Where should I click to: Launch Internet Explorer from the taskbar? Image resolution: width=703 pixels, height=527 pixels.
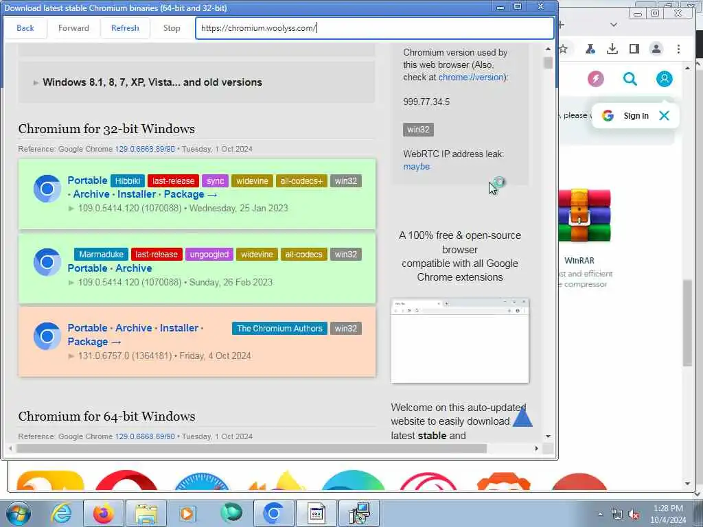tap(60, 513)
